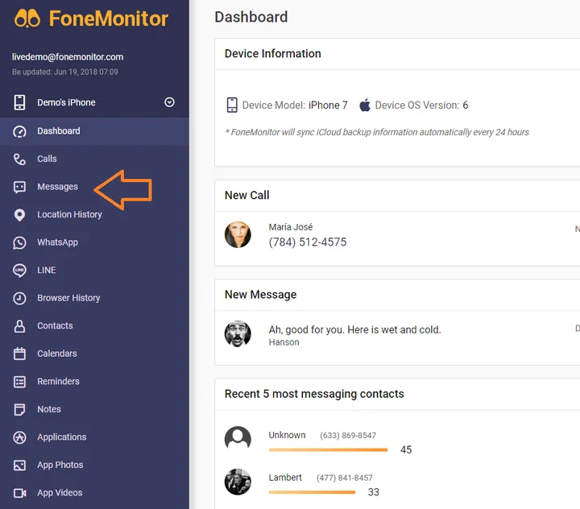The height and width of the screenshot is (509, 580).
Task: Click the message count 33
Action: (x=374, y=492)
